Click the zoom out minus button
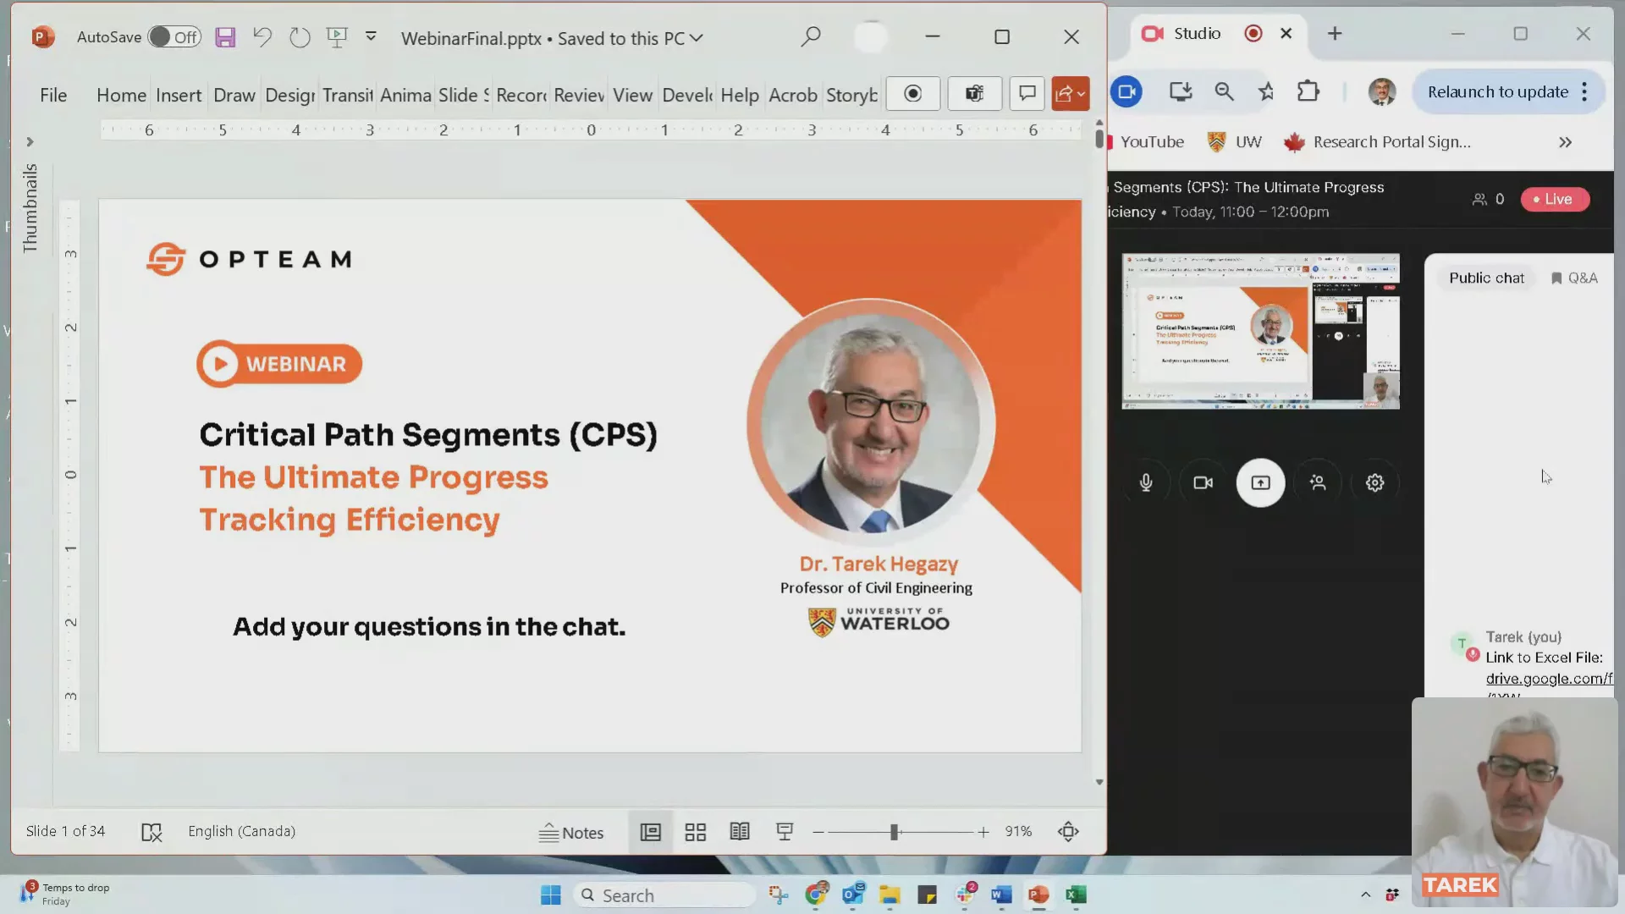This screenshot has height=914, width=1625. click(x=818, y=833)
